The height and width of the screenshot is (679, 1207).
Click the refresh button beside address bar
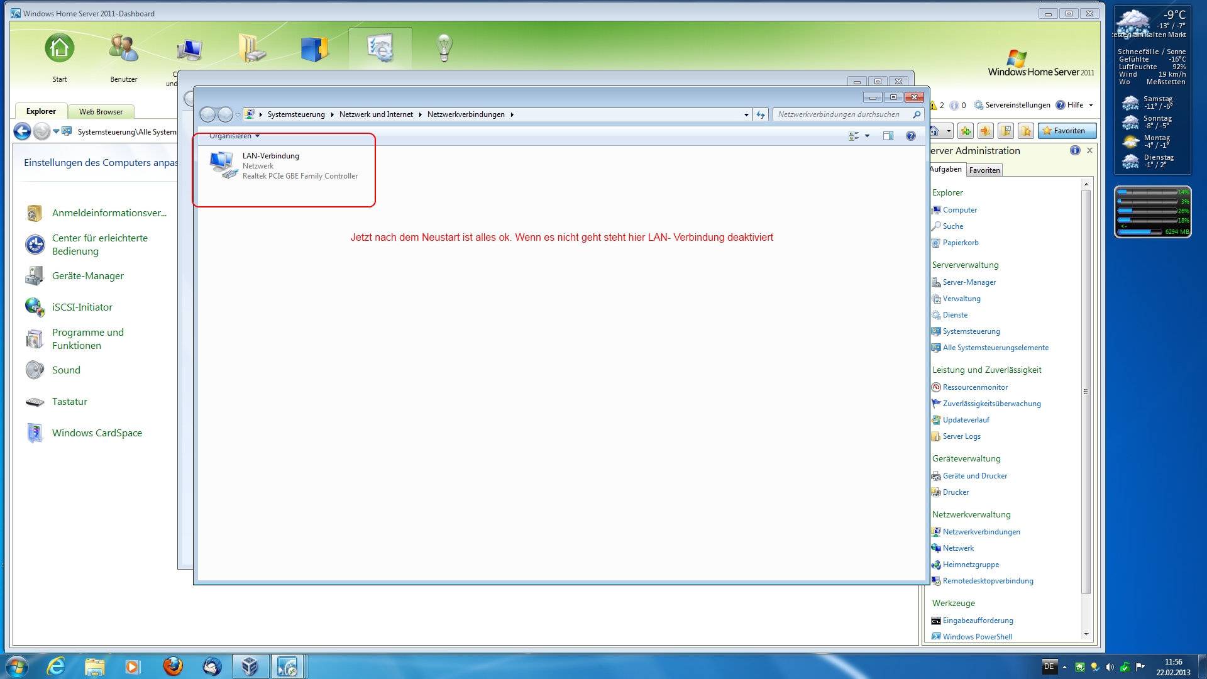click(761, 114)
